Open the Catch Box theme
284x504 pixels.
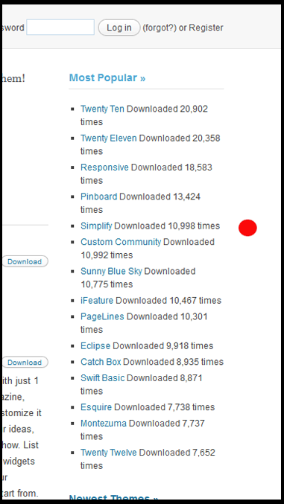(101, 362)
